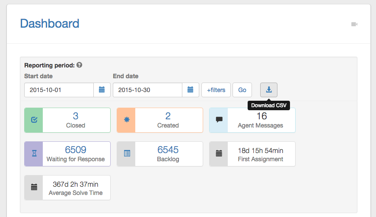
Task: Open the 6545 Backlog count link
Action: click(168, 150)
